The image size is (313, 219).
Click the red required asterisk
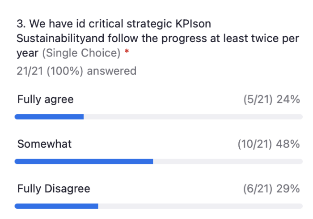pyautogui.click(x=127, y=51)
